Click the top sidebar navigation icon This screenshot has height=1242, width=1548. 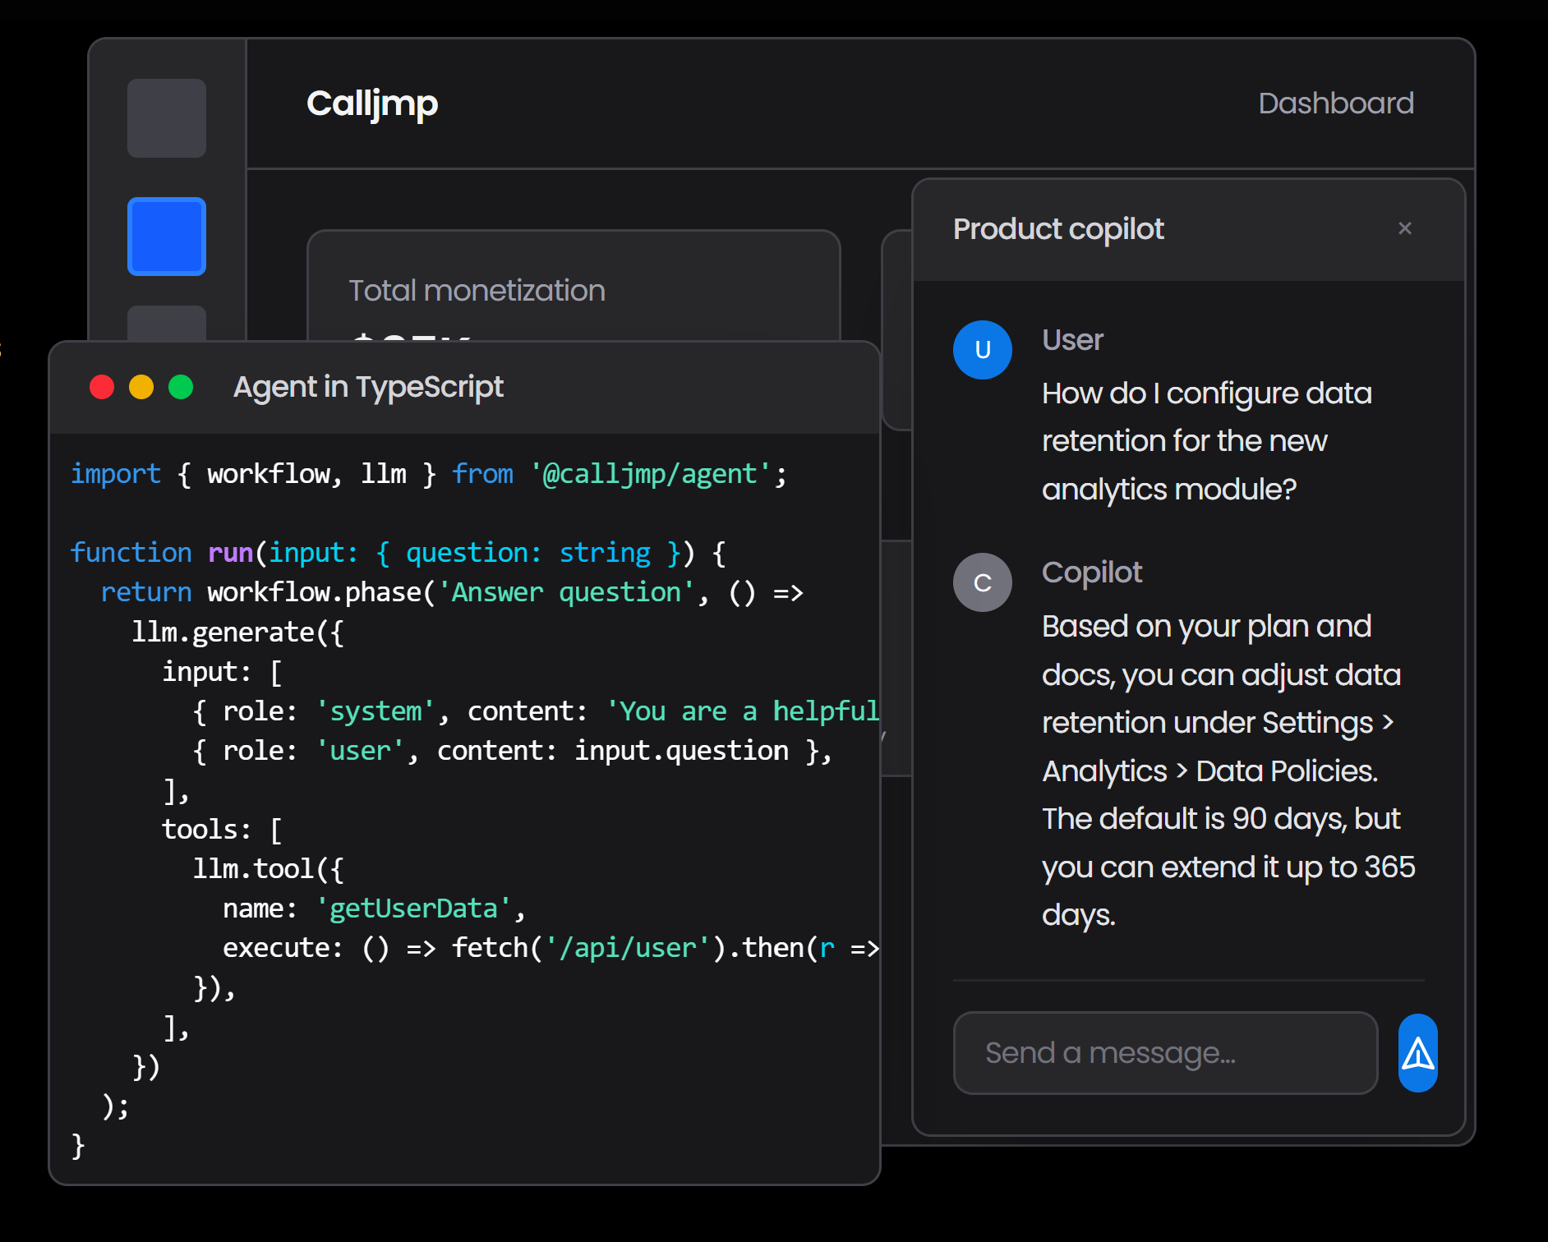(166, 118)
